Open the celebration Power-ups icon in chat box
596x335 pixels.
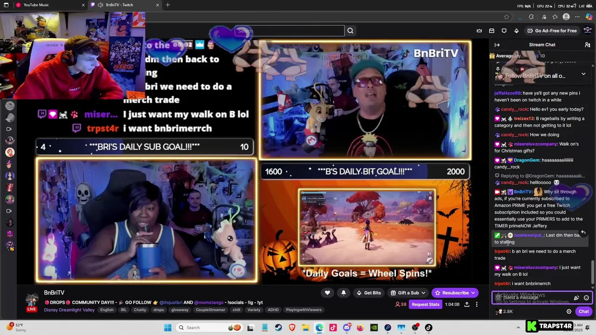coord(576,298)
